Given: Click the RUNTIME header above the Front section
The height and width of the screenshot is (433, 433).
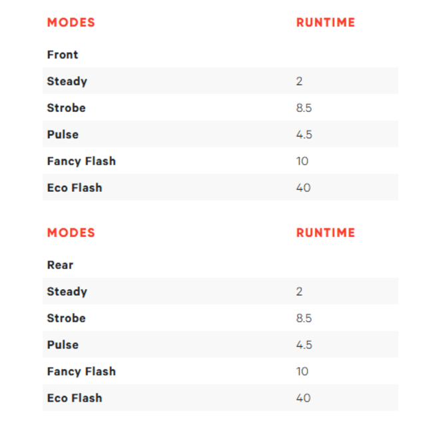Looking at the screenshot, I should pyautogui.click(x=325, y=23).
